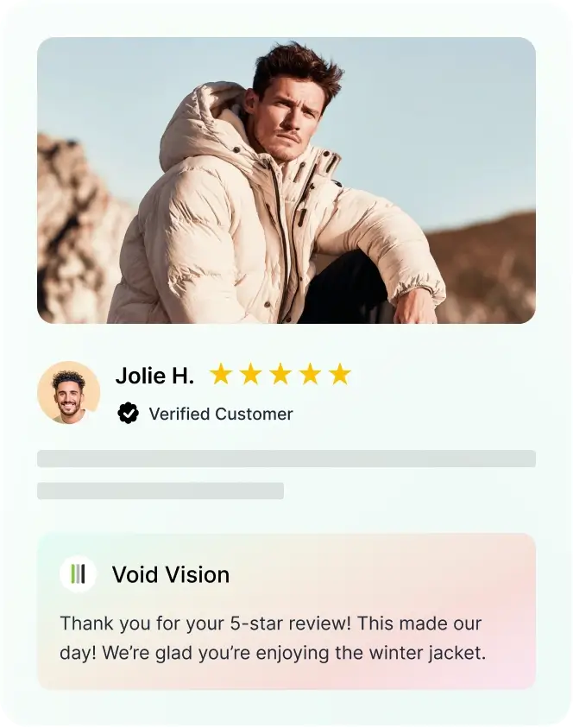Open the Verified Customer label
Screen dimensions: 573x728
(221, 414)
